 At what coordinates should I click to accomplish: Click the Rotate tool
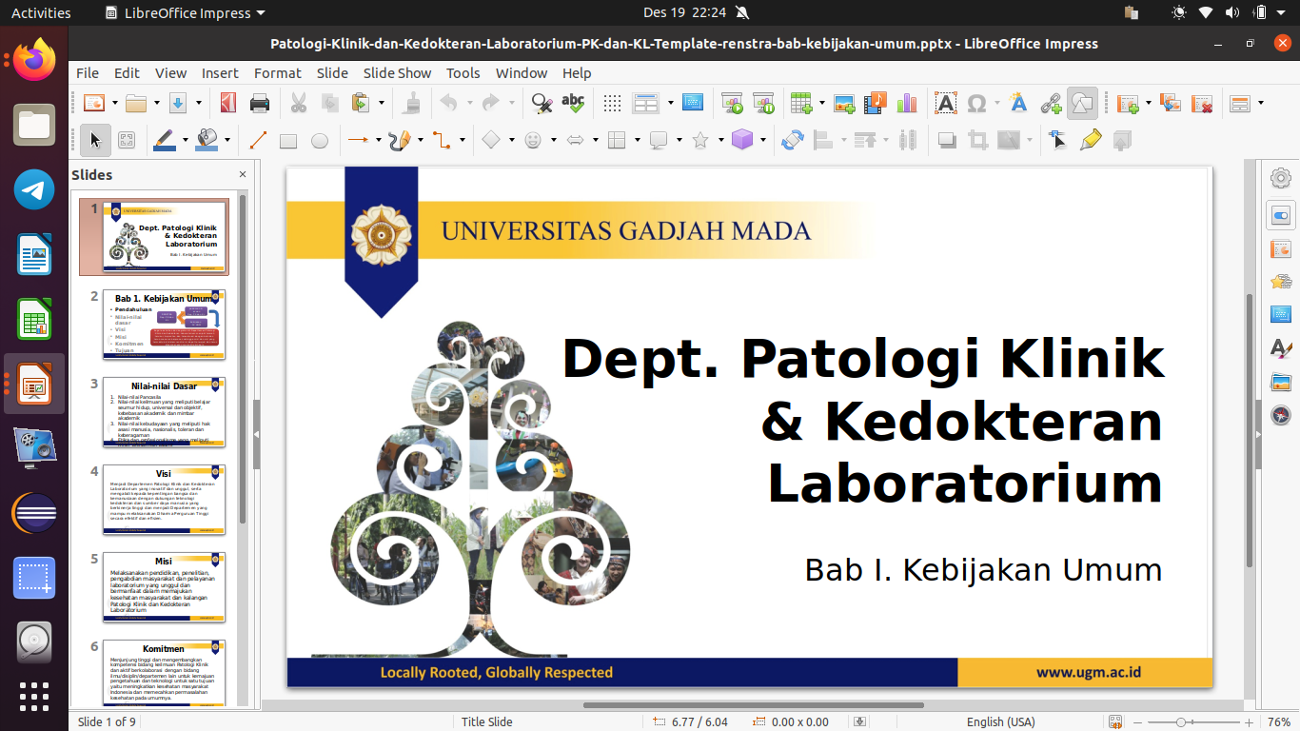[x=793, y=140]
